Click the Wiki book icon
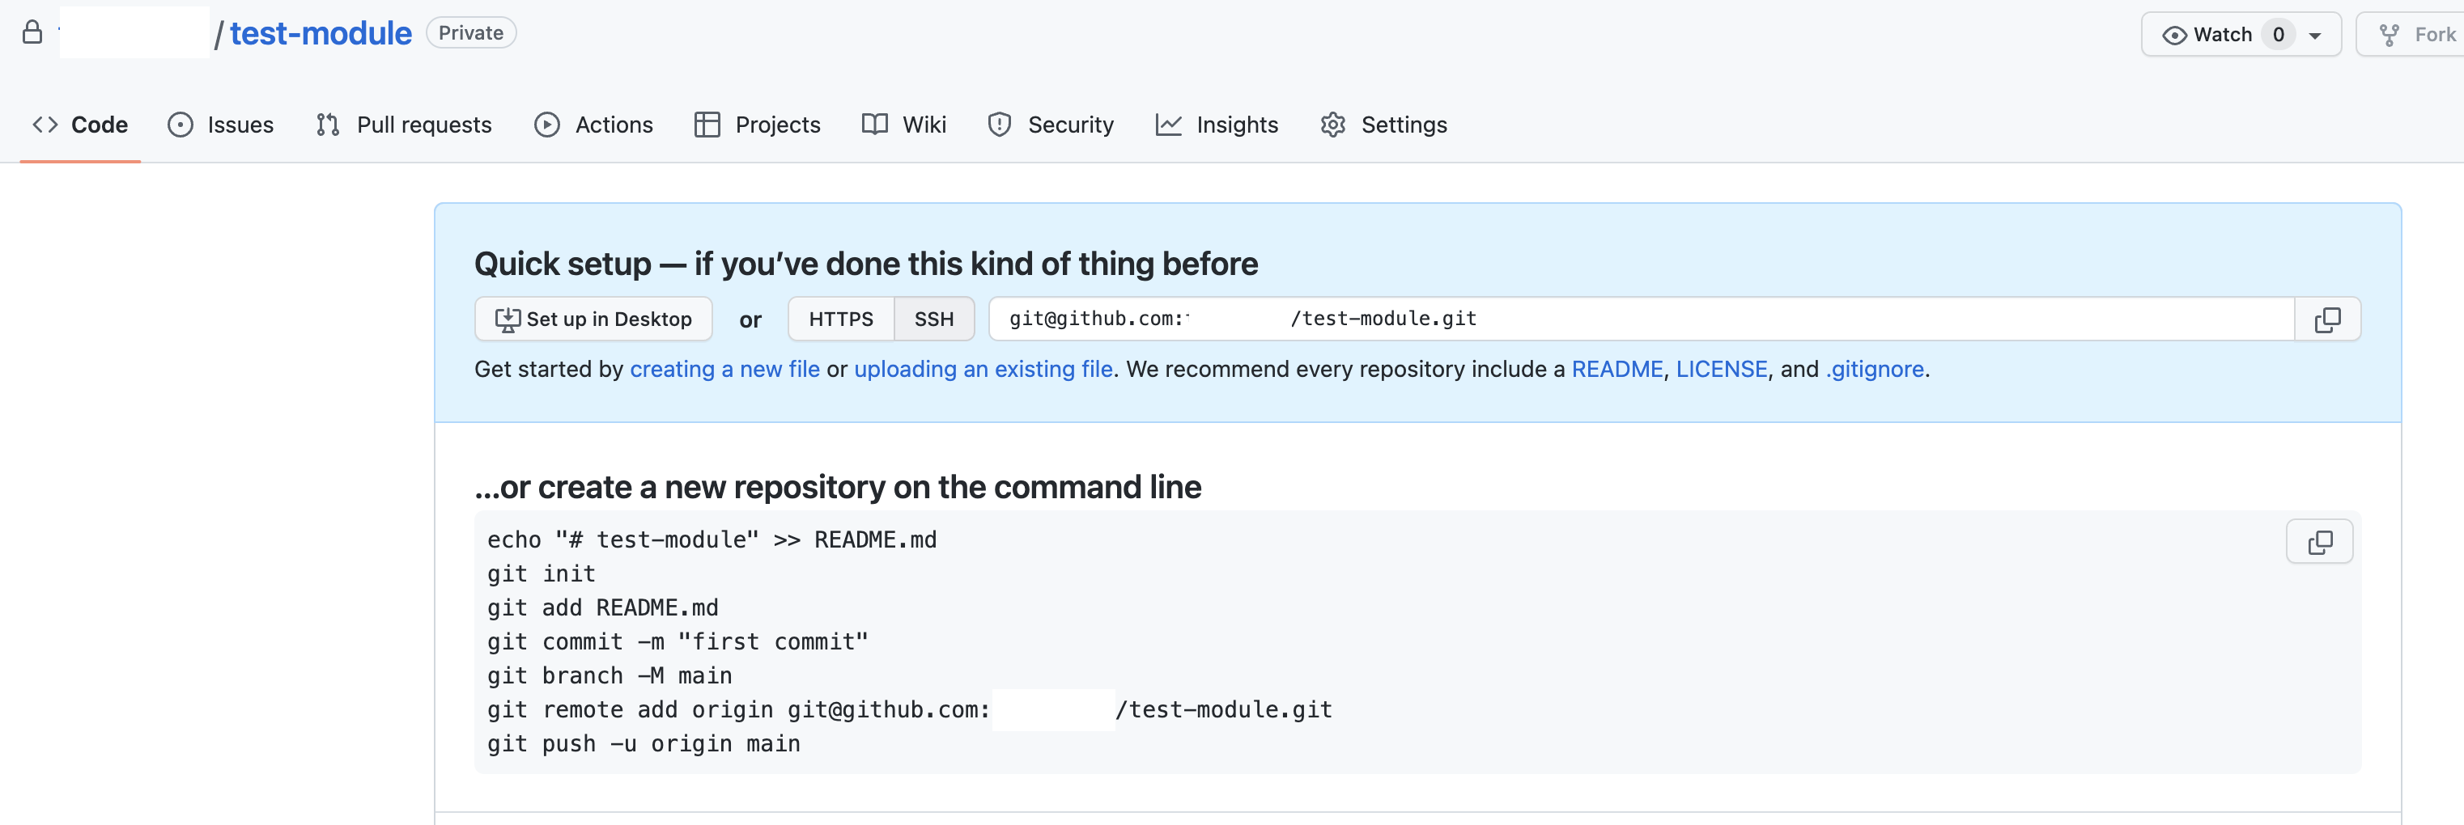 tap(874, 125)
